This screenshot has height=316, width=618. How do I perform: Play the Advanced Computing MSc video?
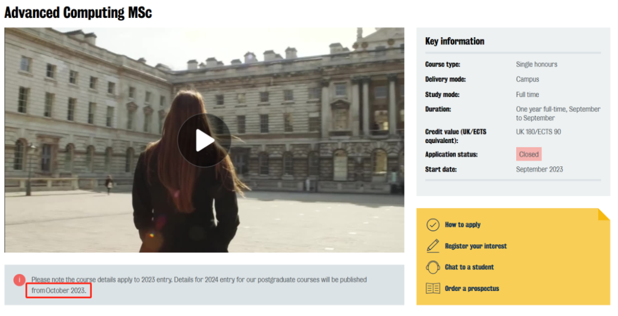pos(204,141)
